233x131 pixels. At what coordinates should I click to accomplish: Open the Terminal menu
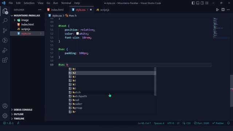66,3
